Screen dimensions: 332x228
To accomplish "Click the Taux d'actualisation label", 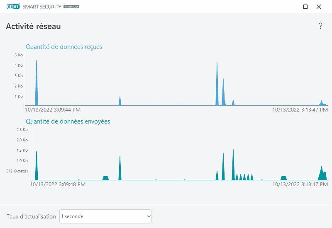I will pos(31,216).
